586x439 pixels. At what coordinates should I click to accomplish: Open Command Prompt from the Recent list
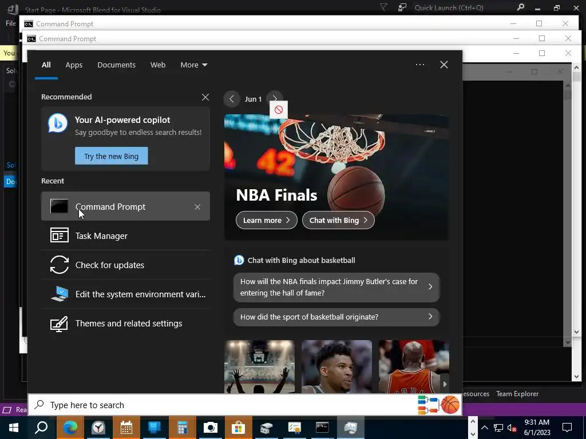coord(125,206)
